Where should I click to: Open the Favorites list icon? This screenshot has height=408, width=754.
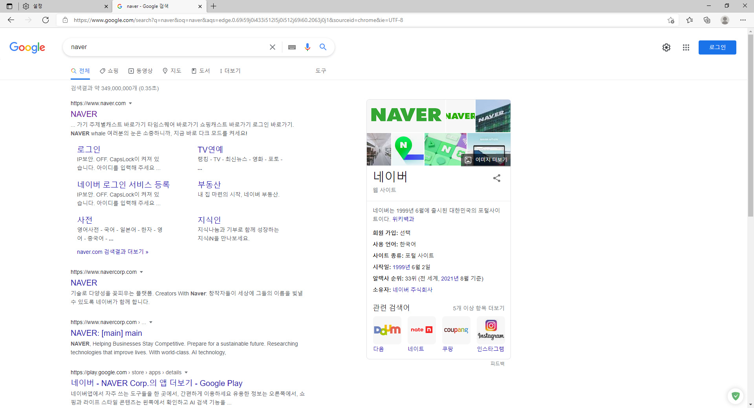click(690, 20)
